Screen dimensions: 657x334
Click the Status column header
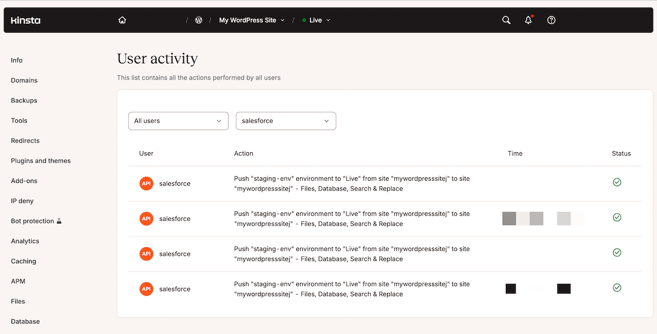tap(621, 153)
